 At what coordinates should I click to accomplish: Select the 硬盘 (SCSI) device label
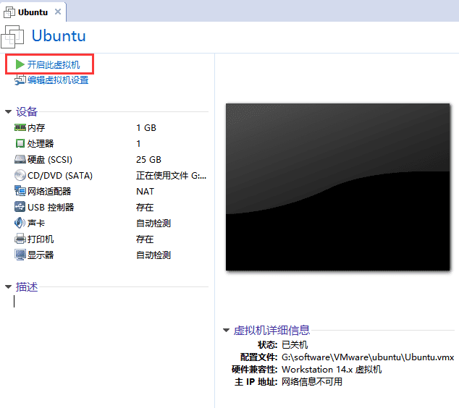[50, 160]
